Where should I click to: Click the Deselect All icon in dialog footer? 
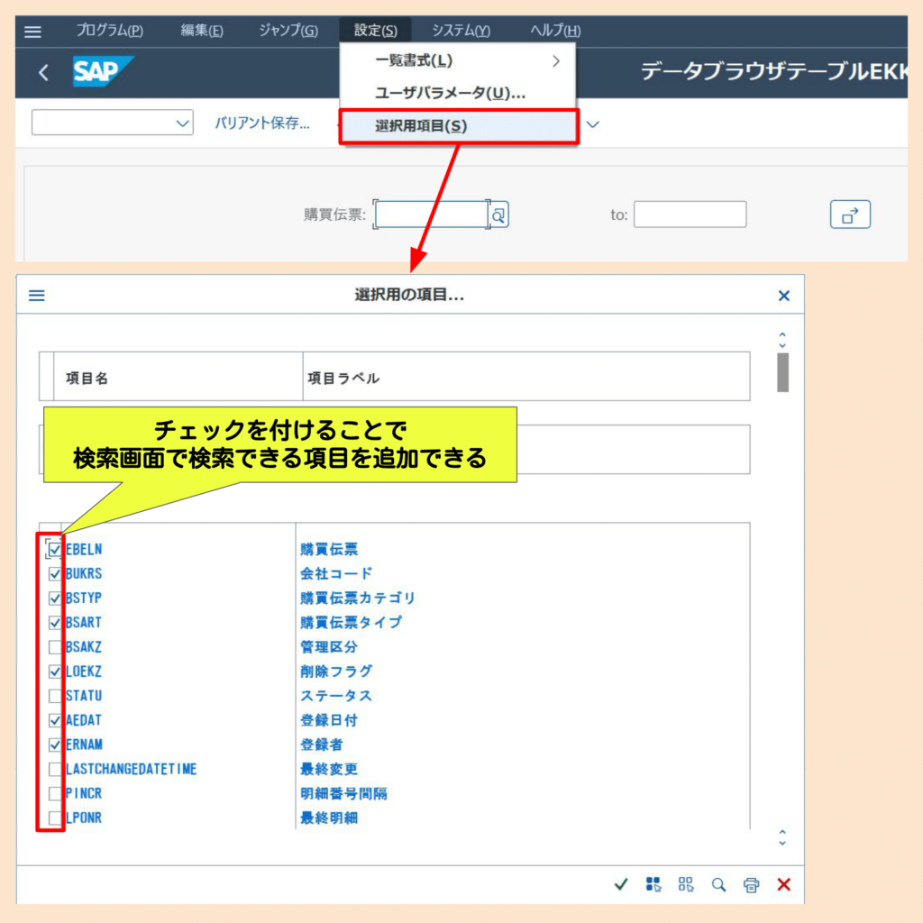[686, 884]
